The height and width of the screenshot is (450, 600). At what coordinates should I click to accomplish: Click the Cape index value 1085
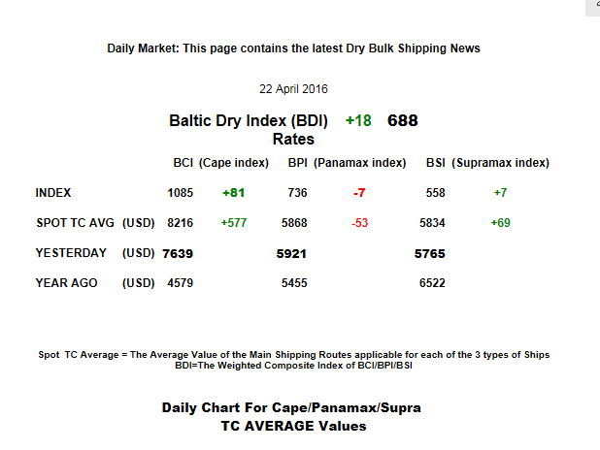click(181, 193)
